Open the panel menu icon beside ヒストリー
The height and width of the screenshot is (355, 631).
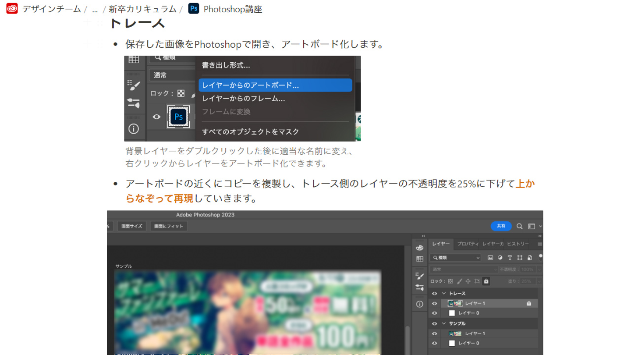[539, 244]
